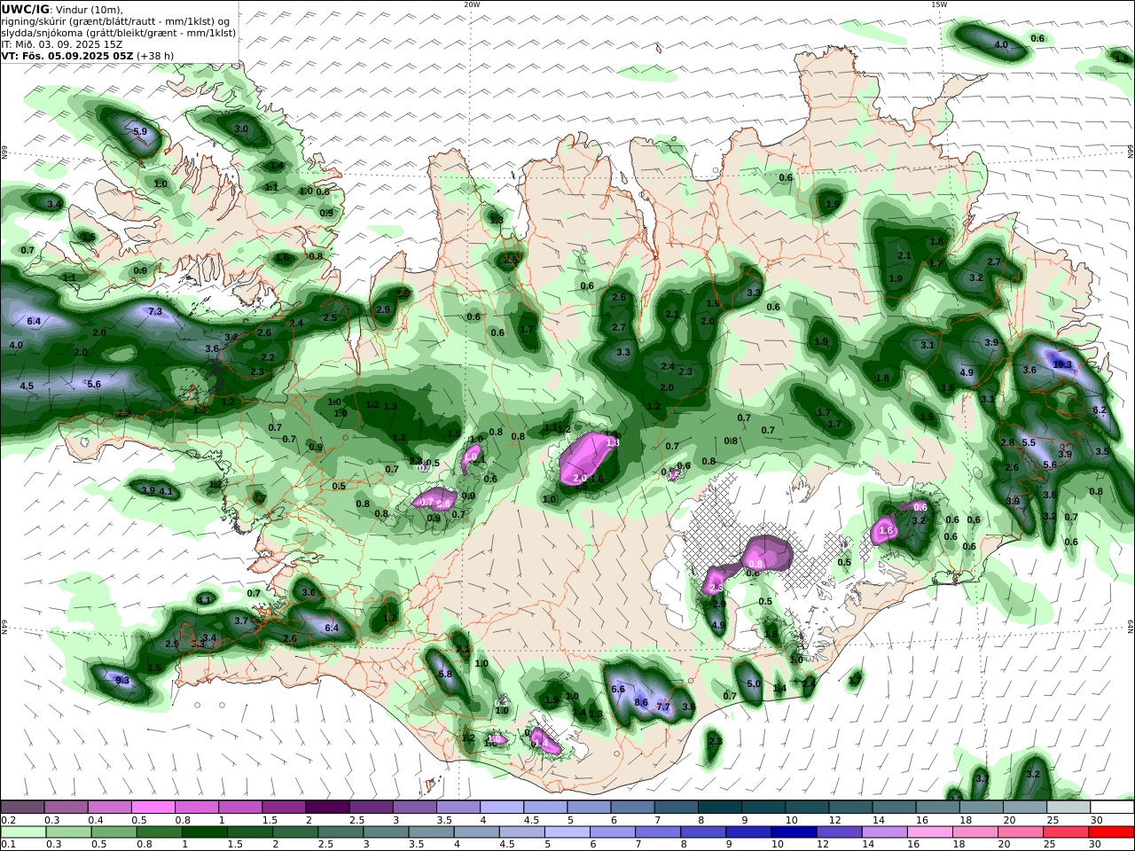Select the light pink 16 mm rain swatch
Viewport: 1135px width, 851px height.
click(x=930, y=831)
